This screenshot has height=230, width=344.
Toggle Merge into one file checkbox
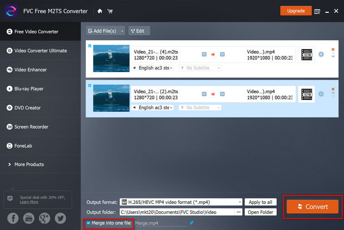tap(88, 223)
